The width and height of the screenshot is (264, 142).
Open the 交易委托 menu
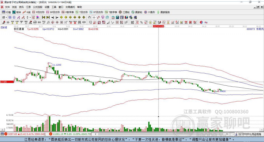pos(70,7)
